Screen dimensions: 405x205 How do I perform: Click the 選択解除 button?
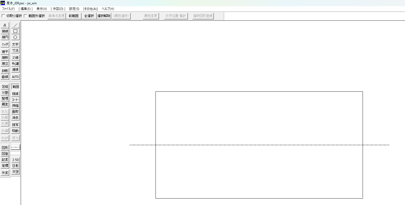tap(104, 16)
